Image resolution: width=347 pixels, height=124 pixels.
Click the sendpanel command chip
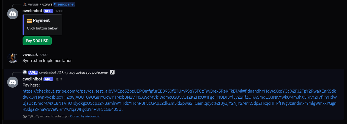[64, 4]
